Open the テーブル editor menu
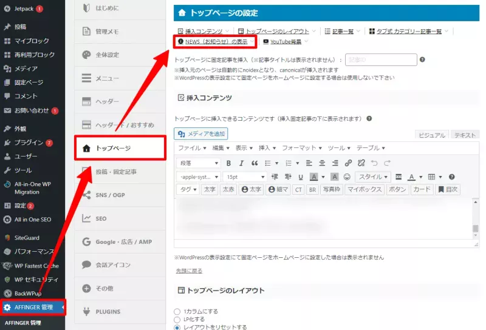Screen dimensions: 486x330 click(x=371, y=148)
